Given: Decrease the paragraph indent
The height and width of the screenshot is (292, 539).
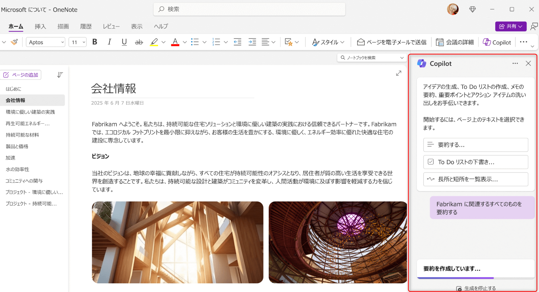Looking at the screenshot, I should point(237,42).
